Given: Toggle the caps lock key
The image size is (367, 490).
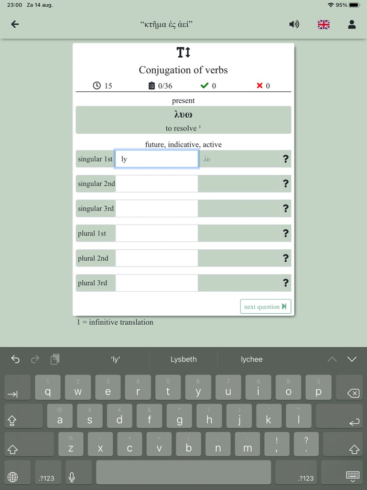Looking at the screenshot, I should point(24,416).
